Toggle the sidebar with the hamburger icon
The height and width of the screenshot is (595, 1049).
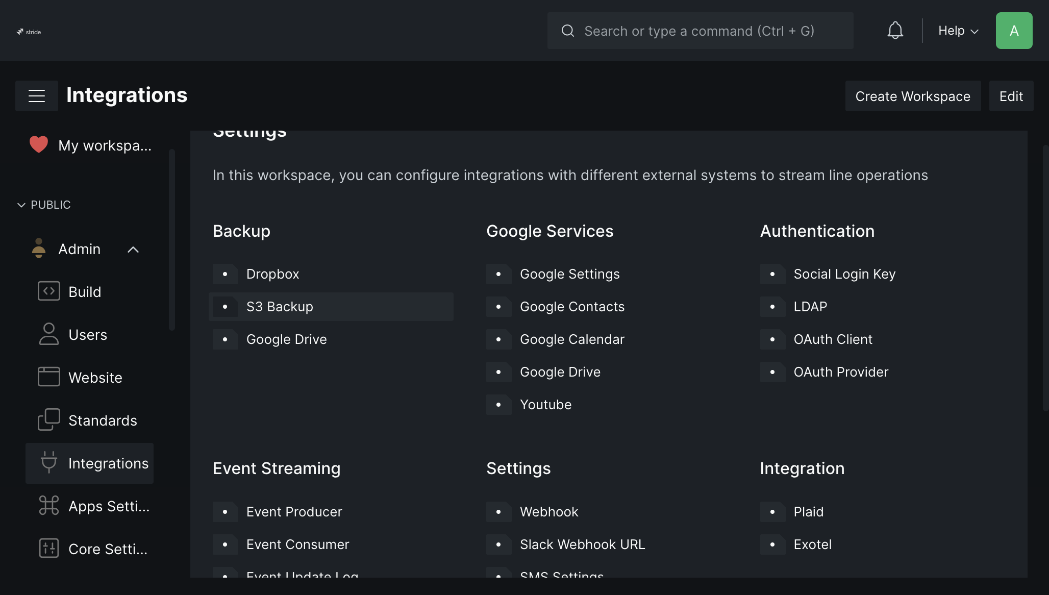[37, 96]
